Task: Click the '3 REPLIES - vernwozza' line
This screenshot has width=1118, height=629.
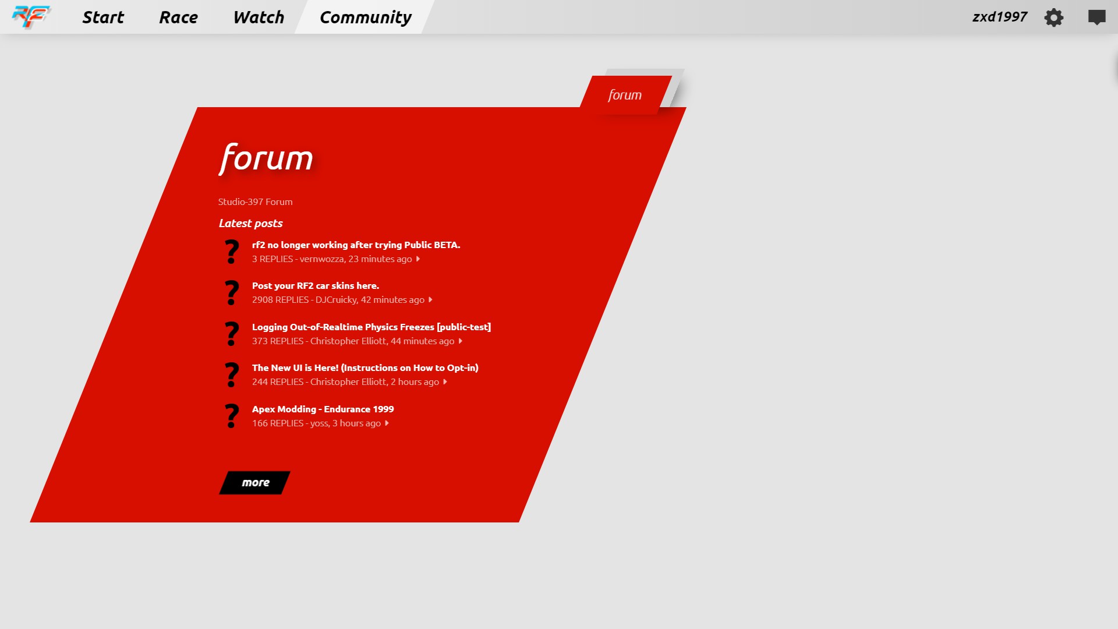Action: pyautogui.click(x=332, y=259)
